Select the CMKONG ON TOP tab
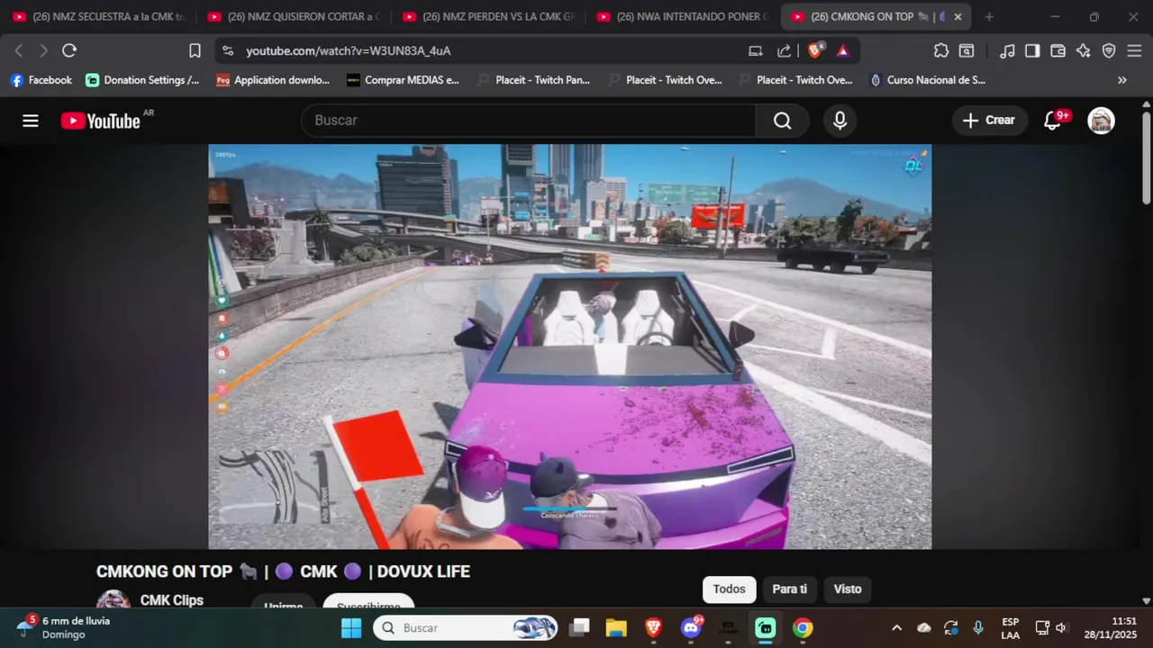This screenshot has width=1153, height=648. click(863, 17)
